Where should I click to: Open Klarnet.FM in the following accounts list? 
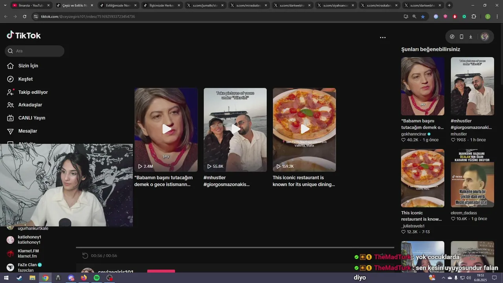[28, 254]
